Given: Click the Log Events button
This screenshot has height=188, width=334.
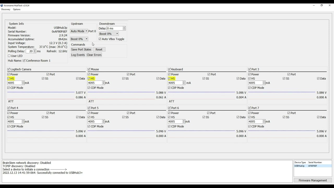Looking at the screenshot, I should [78, 55].
